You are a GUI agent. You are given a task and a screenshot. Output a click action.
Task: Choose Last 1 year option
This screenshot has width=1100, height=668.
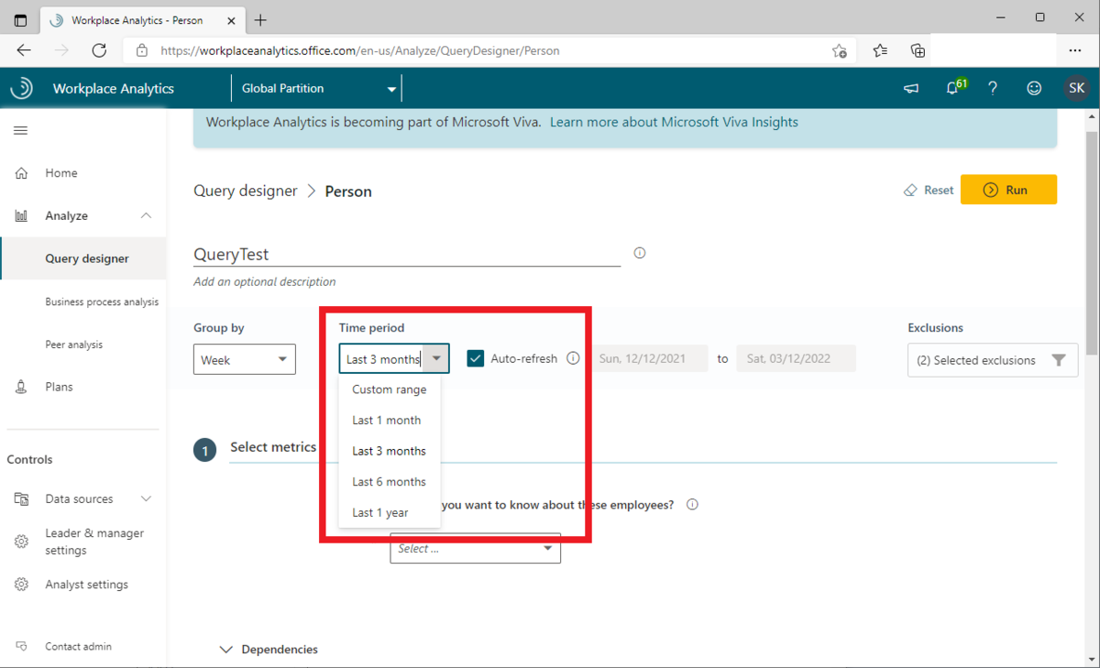tap(390, 512)
